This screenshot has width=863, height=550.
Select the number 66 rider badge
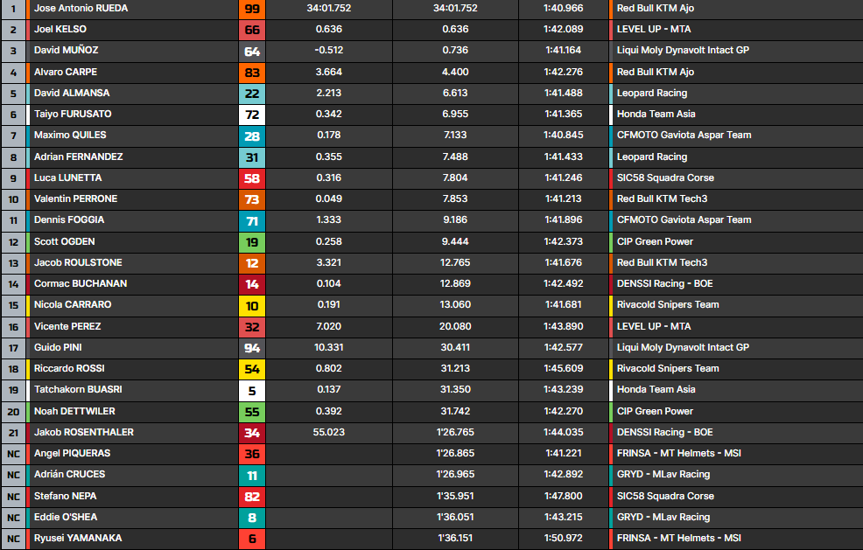point(252,30)
